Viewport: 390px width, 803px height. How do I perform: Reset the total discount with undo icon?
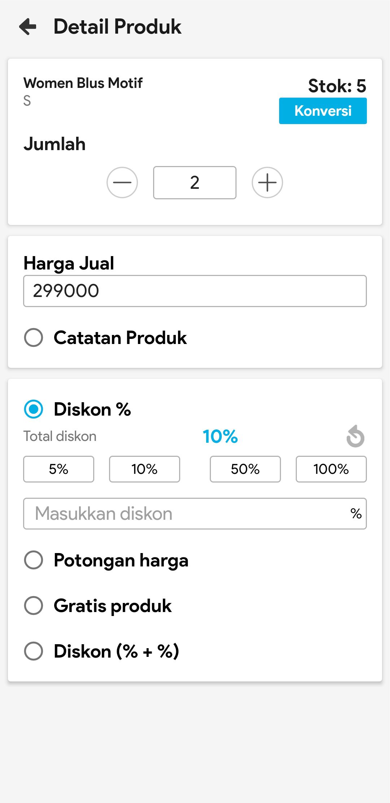(x=355, y=436)
